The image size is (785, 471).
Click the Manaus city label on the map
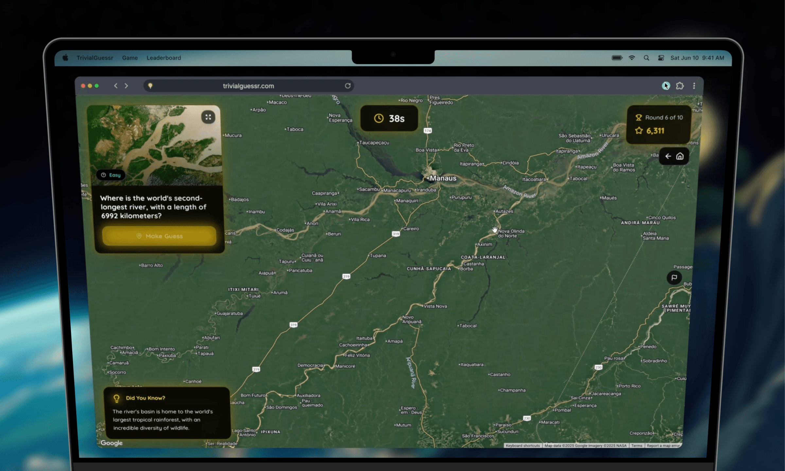[443, 178]
